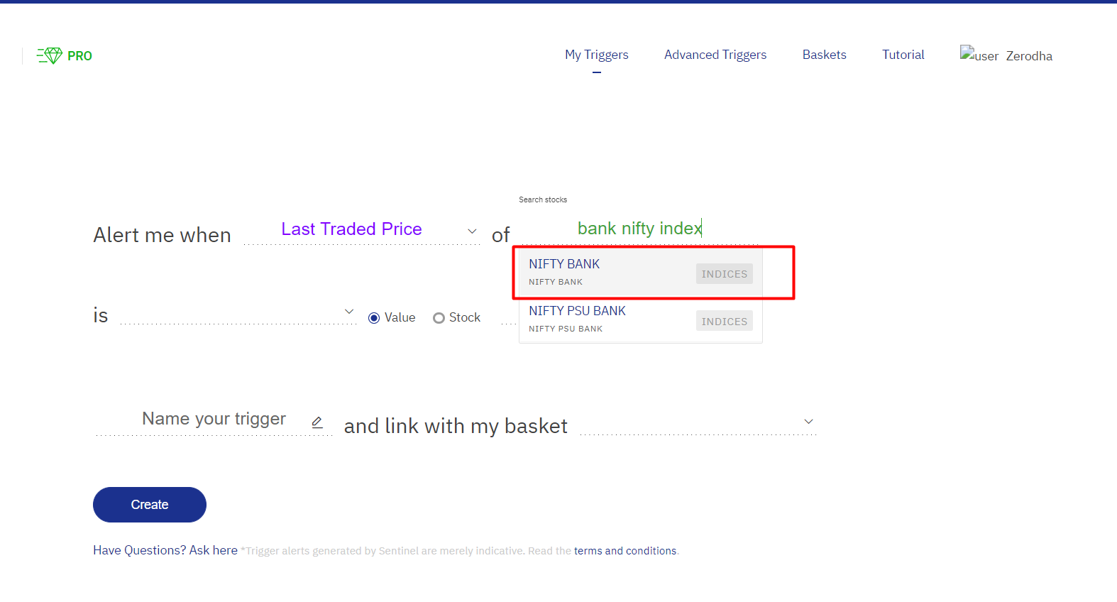This screenshot has width=1117, height=602.
Task: Open the Baskets menu item
Action: click(824, 55)
